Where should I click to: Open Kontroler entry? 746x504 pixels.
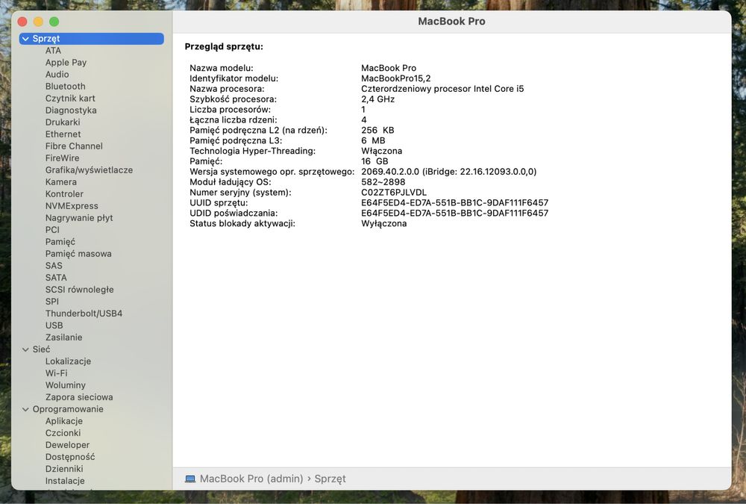64,194
